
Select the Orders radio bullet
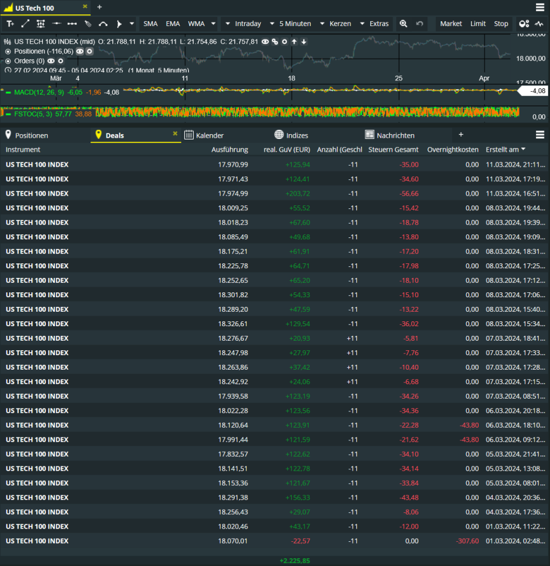pyautogui.click(x=8, y=61)
